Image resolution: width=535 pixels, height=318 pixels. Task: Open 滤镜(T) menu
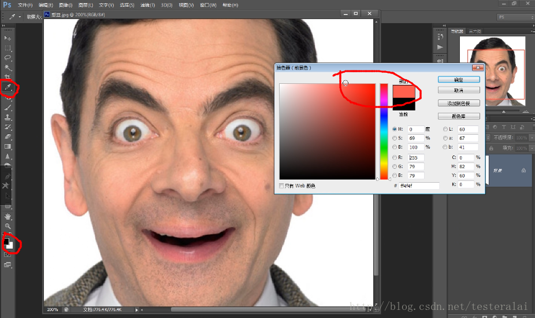147,5
